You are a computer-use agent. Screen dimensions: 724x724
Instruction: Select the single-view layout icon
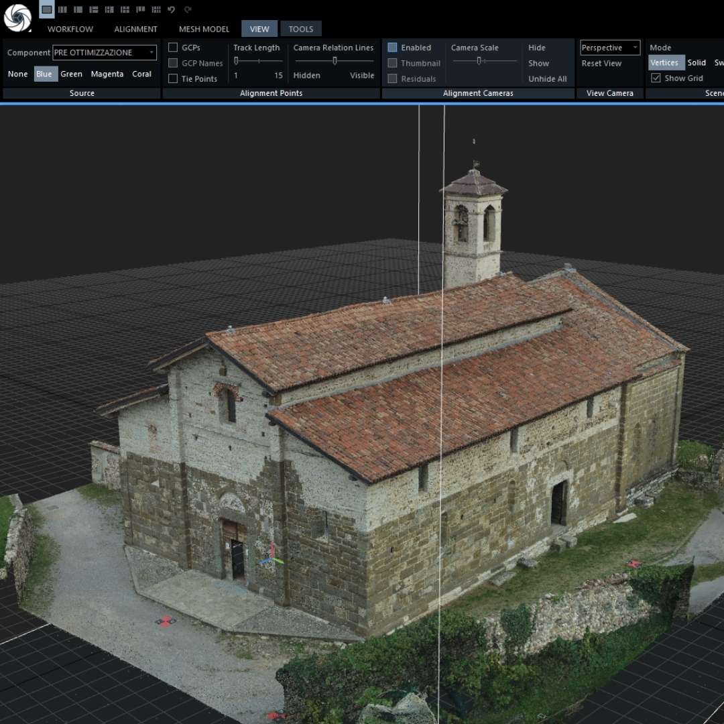point(46,9)
